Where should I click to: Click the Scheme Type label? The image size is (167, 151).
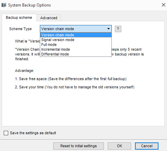click(x=20, y=29)
